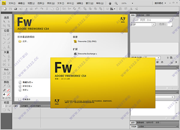Toggle the 不再显示 checkbox
180x130 pixels.
pyautogui.click(x=20, y=99)
